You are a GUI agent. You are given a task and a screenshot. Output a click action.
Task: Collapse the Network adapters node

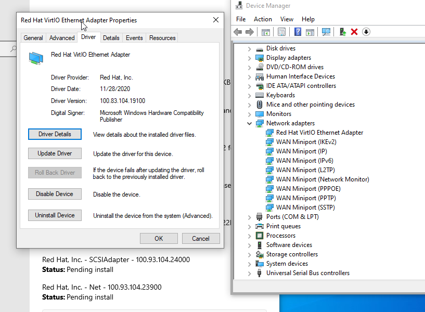click(249, 124)
